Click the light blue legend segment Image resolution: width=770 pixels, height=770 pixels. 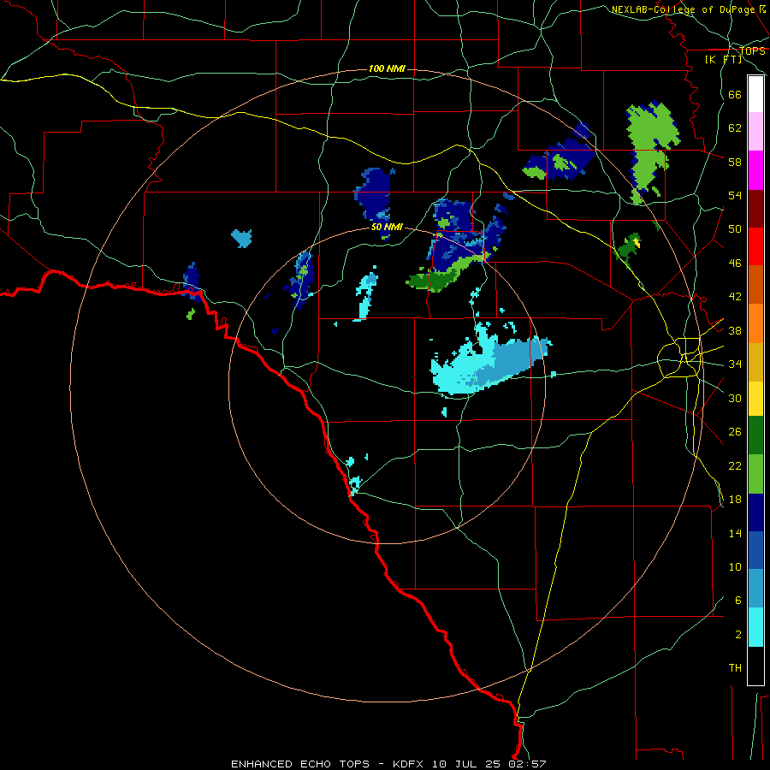pyautogui.click(x=755, y=589)
